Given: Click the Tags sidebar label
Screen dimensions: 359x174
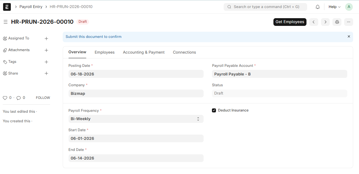Looking at the screenshot, I should [x=12, y=62].
